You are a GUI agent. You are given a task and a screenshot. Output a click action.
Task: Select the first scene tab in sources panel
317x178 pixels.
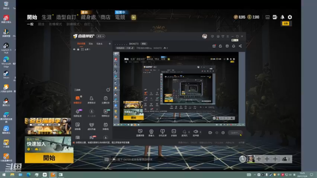(81, 44)
